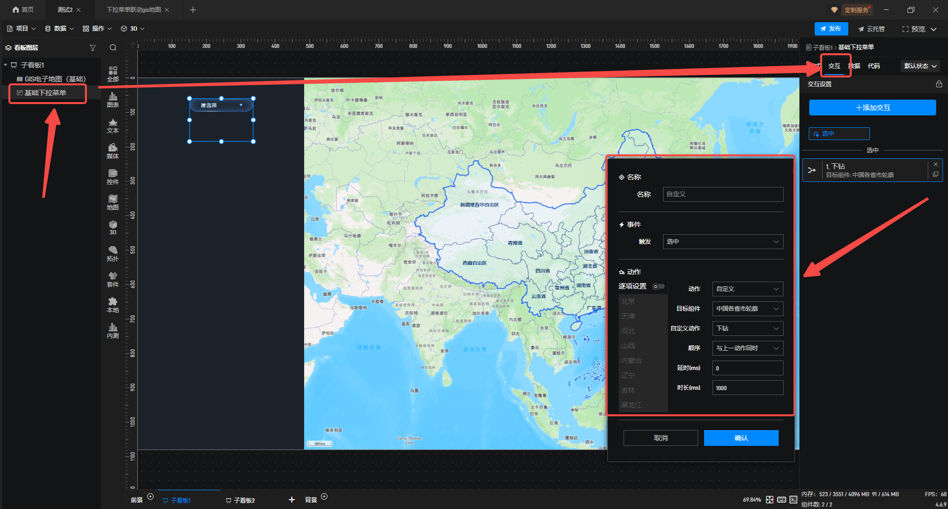Viewport: 948px width, 509px height.
Task: Switch to the 子看板2 board tab
Action: tap(243, 500)
